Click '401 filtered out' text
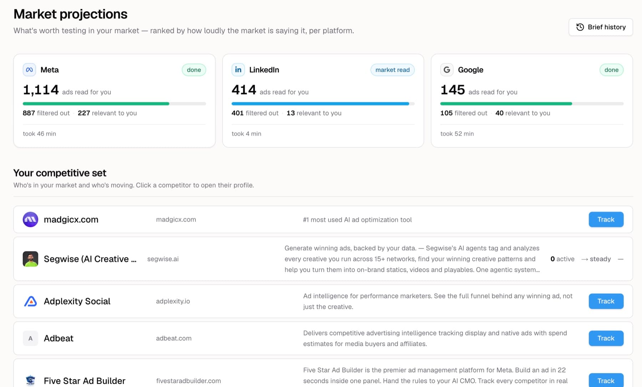The image size is (642, 387). click(x=255, y=113)
